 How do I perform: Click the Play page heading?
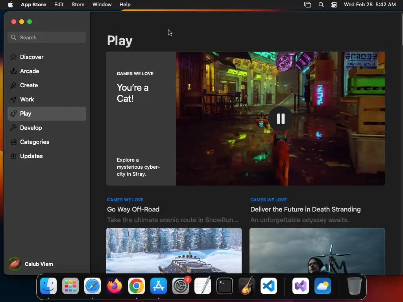(x=120, y=41)
